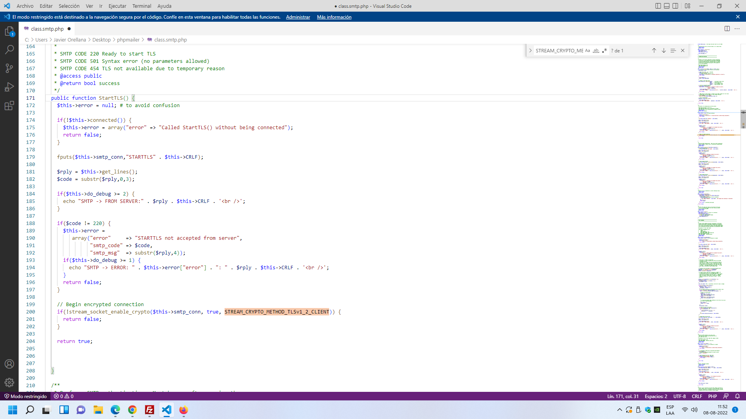Click line number 188 in the gutter
The image size is (746, 419).
coord(30,223)
